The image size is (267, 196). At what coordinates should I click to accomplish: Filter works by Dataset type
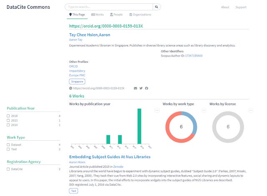coord(8,145)
